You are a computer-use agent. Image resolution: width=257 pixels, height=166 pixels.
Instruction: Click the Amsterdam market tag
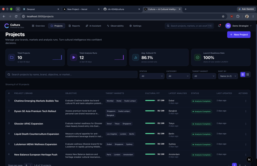pos(128,155)
